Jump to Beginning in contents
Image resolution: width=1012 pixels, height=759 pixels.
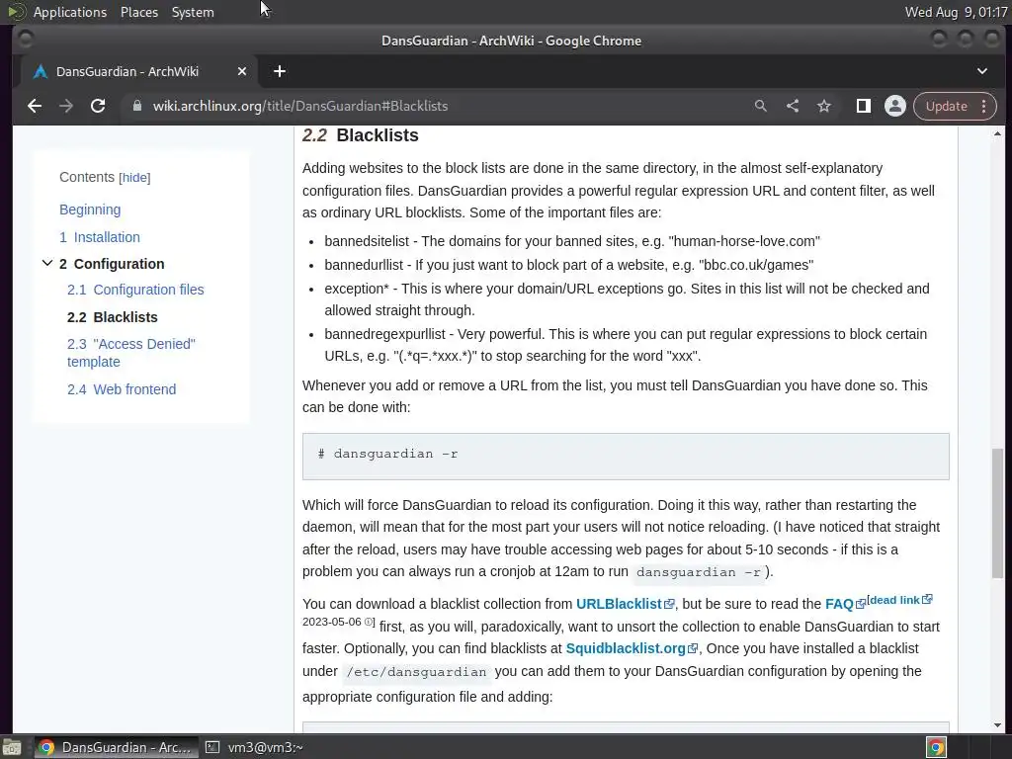click(90, 210)
